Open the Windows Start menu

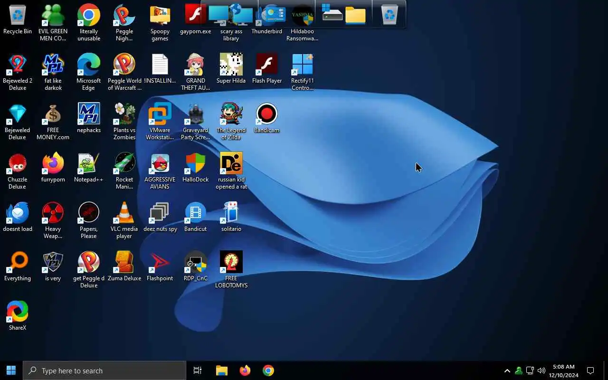[11, 370]
